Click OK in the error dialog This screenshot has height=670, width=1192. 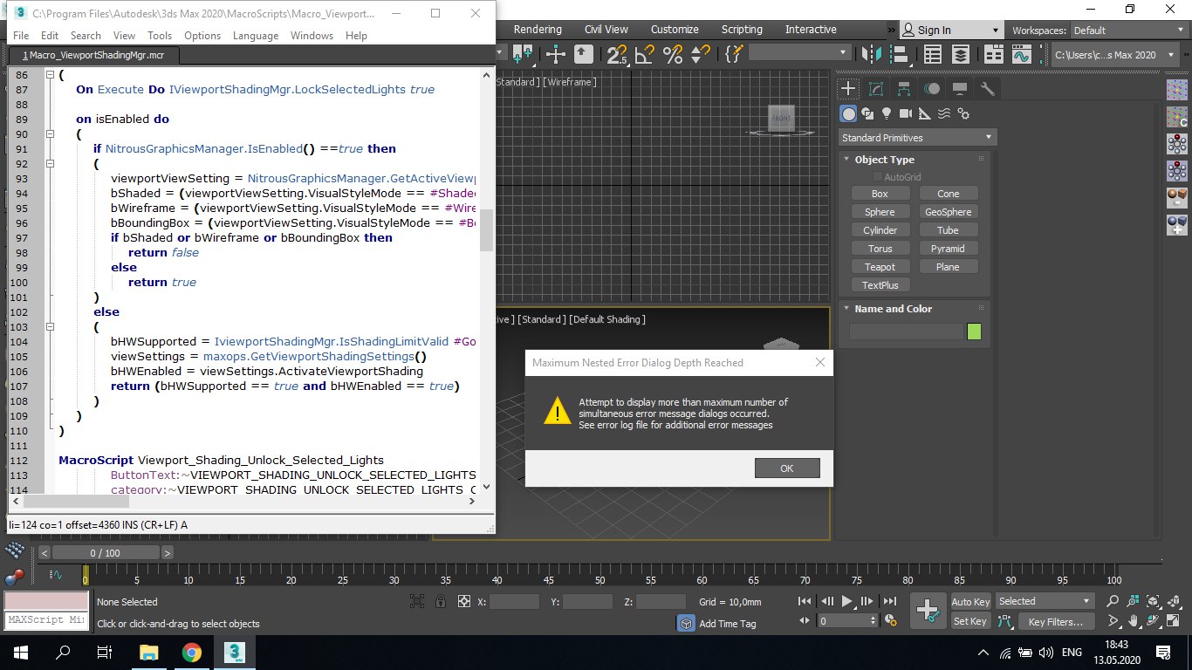tap(787, 468)
